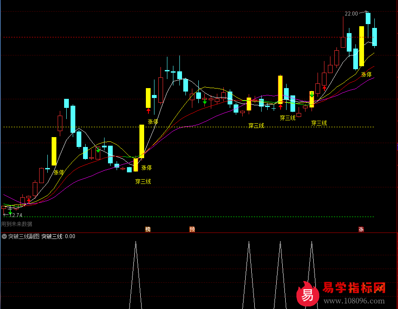
Task: Click red up arrow above middle 穿三线 label
Action: pos(281,107)
